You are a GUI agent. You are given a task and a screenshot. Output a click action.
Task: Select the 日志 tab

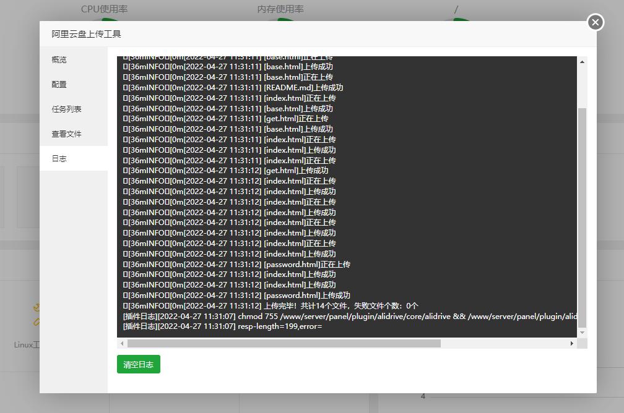click(74, 159)
